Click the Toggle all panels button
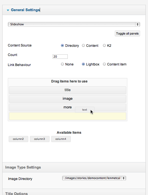The image size is (148, 195). (x=127, y=34)
